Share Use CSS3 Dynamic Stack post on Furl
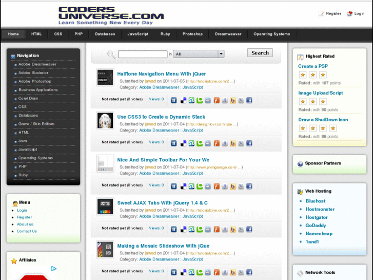Screen dimensions: 373x280 pyautogui.click(x=217, y=143)
